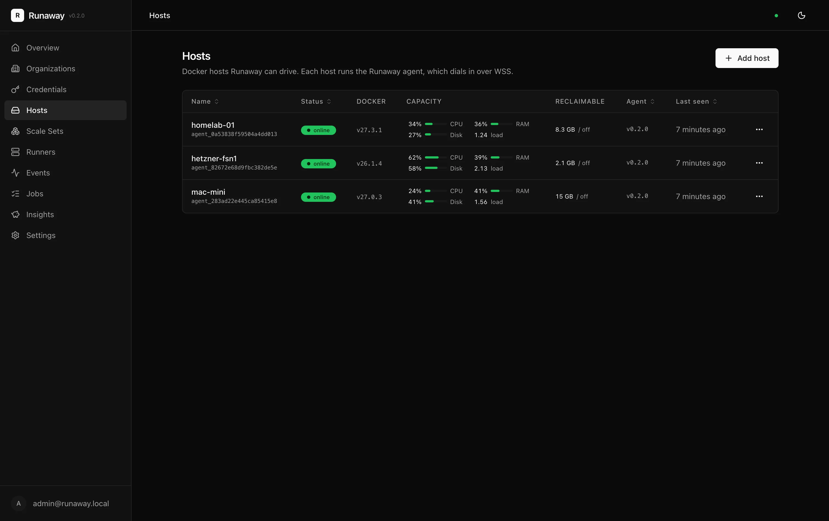This screenshot has height=521, width=829.
Task: Click the green connection status dot
Action: [x=776, y=16]
